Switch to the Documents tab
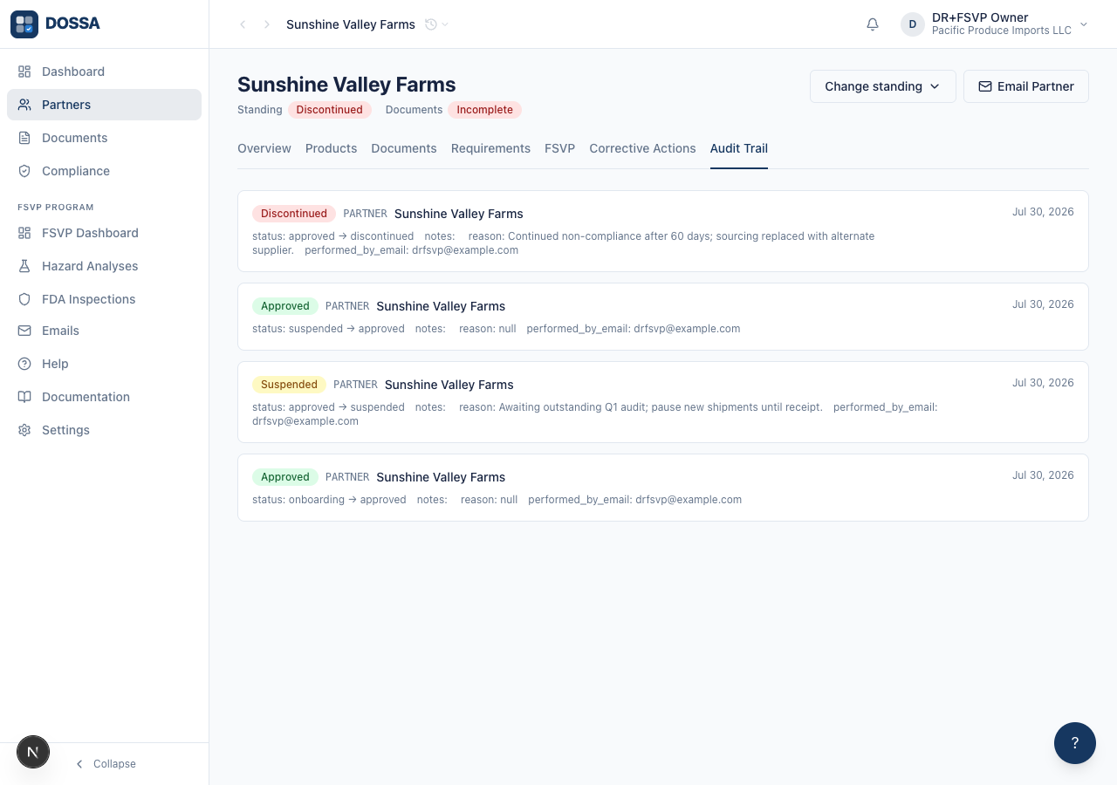The height and width of the screenshot is (785, 1117). tap(404, 148)
